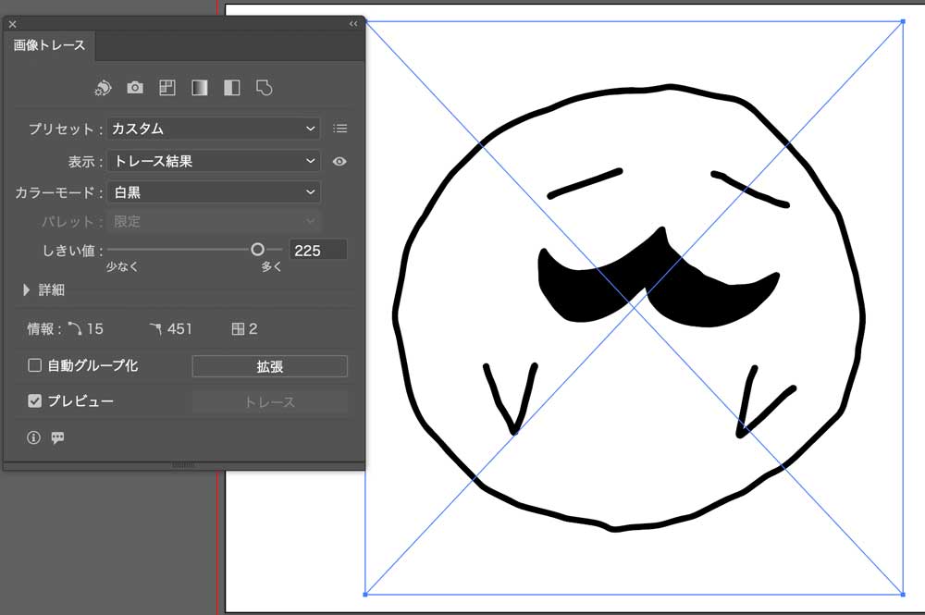Apply the Black and White preset icon
Viewport: 925px width, 615px height.
(x=231, y=88)
